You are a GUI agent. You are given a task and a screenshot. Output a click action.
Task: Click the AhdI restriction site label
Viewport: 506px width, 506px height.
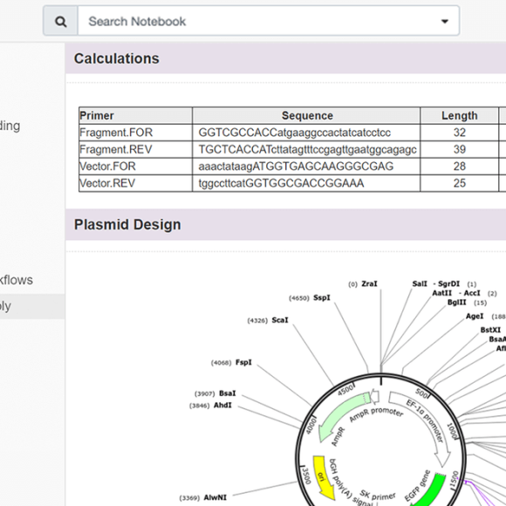point(222,406)
